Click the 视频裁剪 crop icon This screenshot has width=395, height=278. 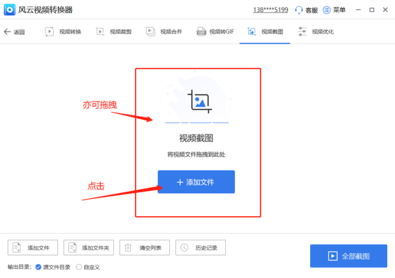pos(100,32)
